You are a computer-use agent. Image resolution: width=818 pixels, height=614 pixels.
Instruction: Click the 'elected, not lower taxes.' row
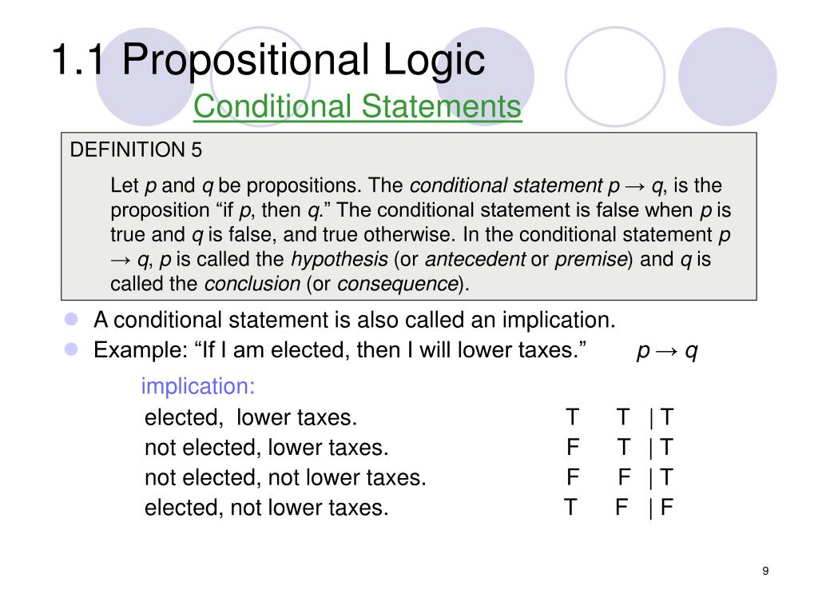point(266,508)
